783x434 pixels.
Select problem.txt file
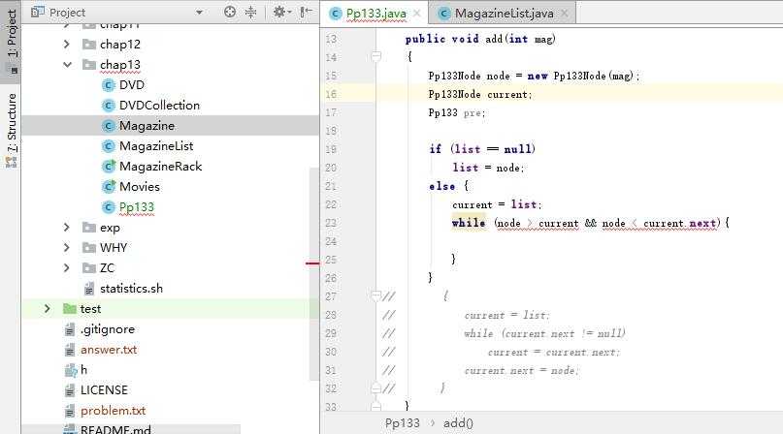[x=113, y=411]
